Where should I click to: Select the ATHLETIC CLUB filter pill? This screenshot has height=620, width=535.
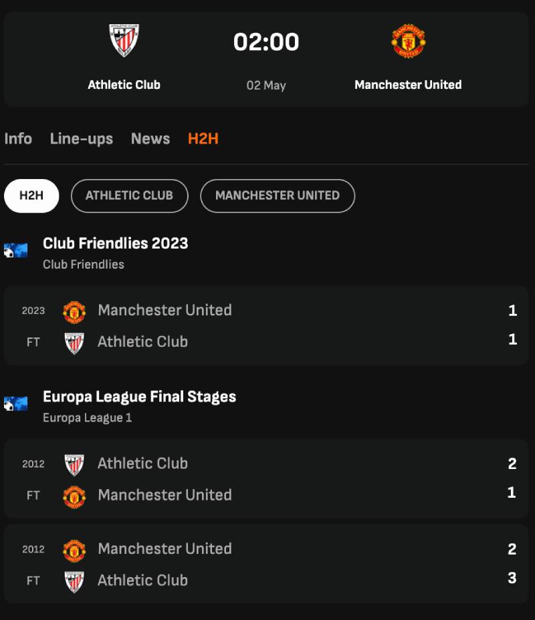pos(129,196)
